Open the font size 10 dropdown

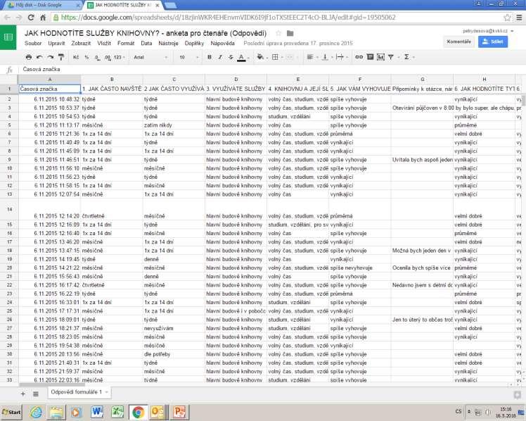pyautogui.click(x=188, y=58)
